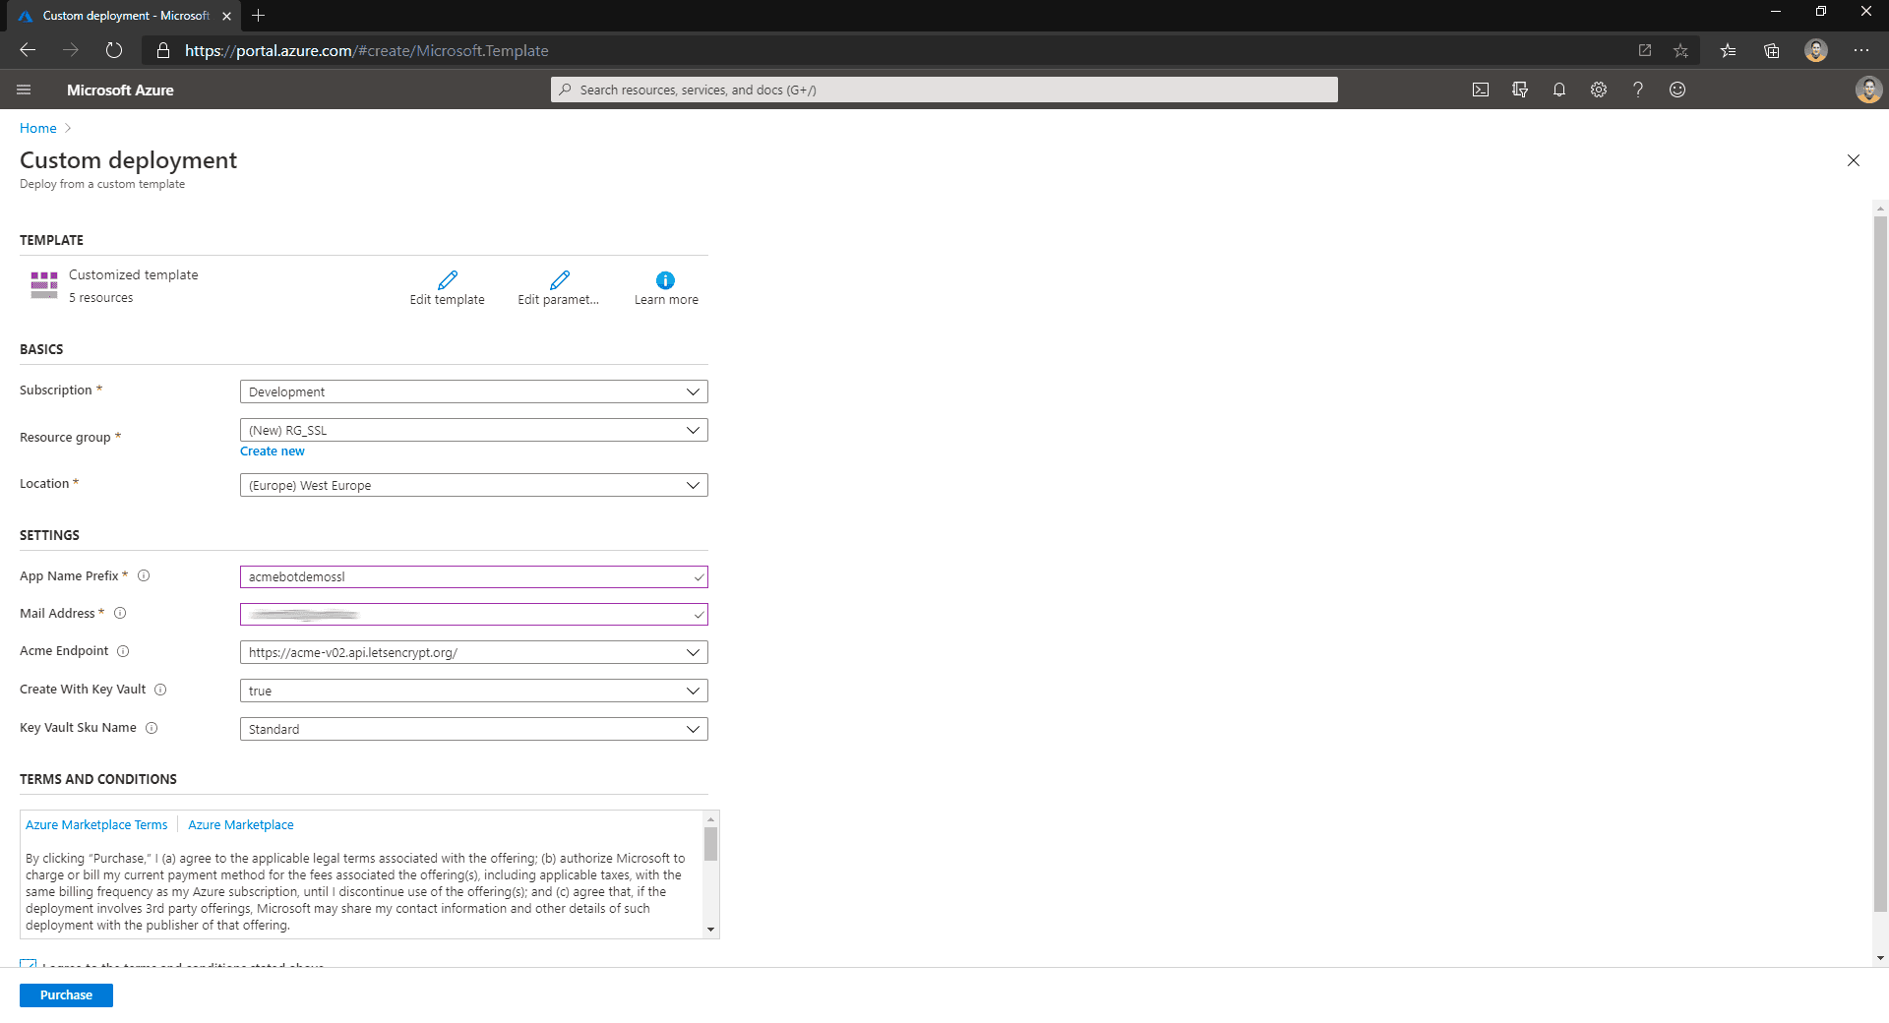Open portal settings gear icon
Viewport: 1889px width, 1023px height.
point(1598,90)
